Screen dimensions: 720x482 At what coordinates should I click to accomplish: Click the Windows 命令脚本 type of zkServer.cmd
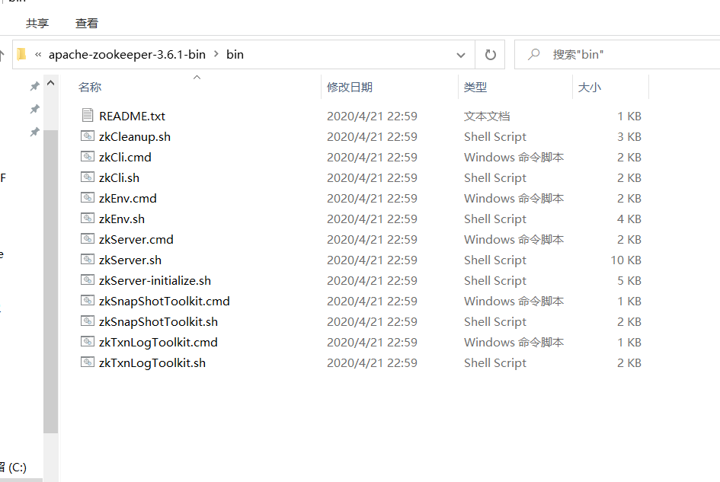514,240
